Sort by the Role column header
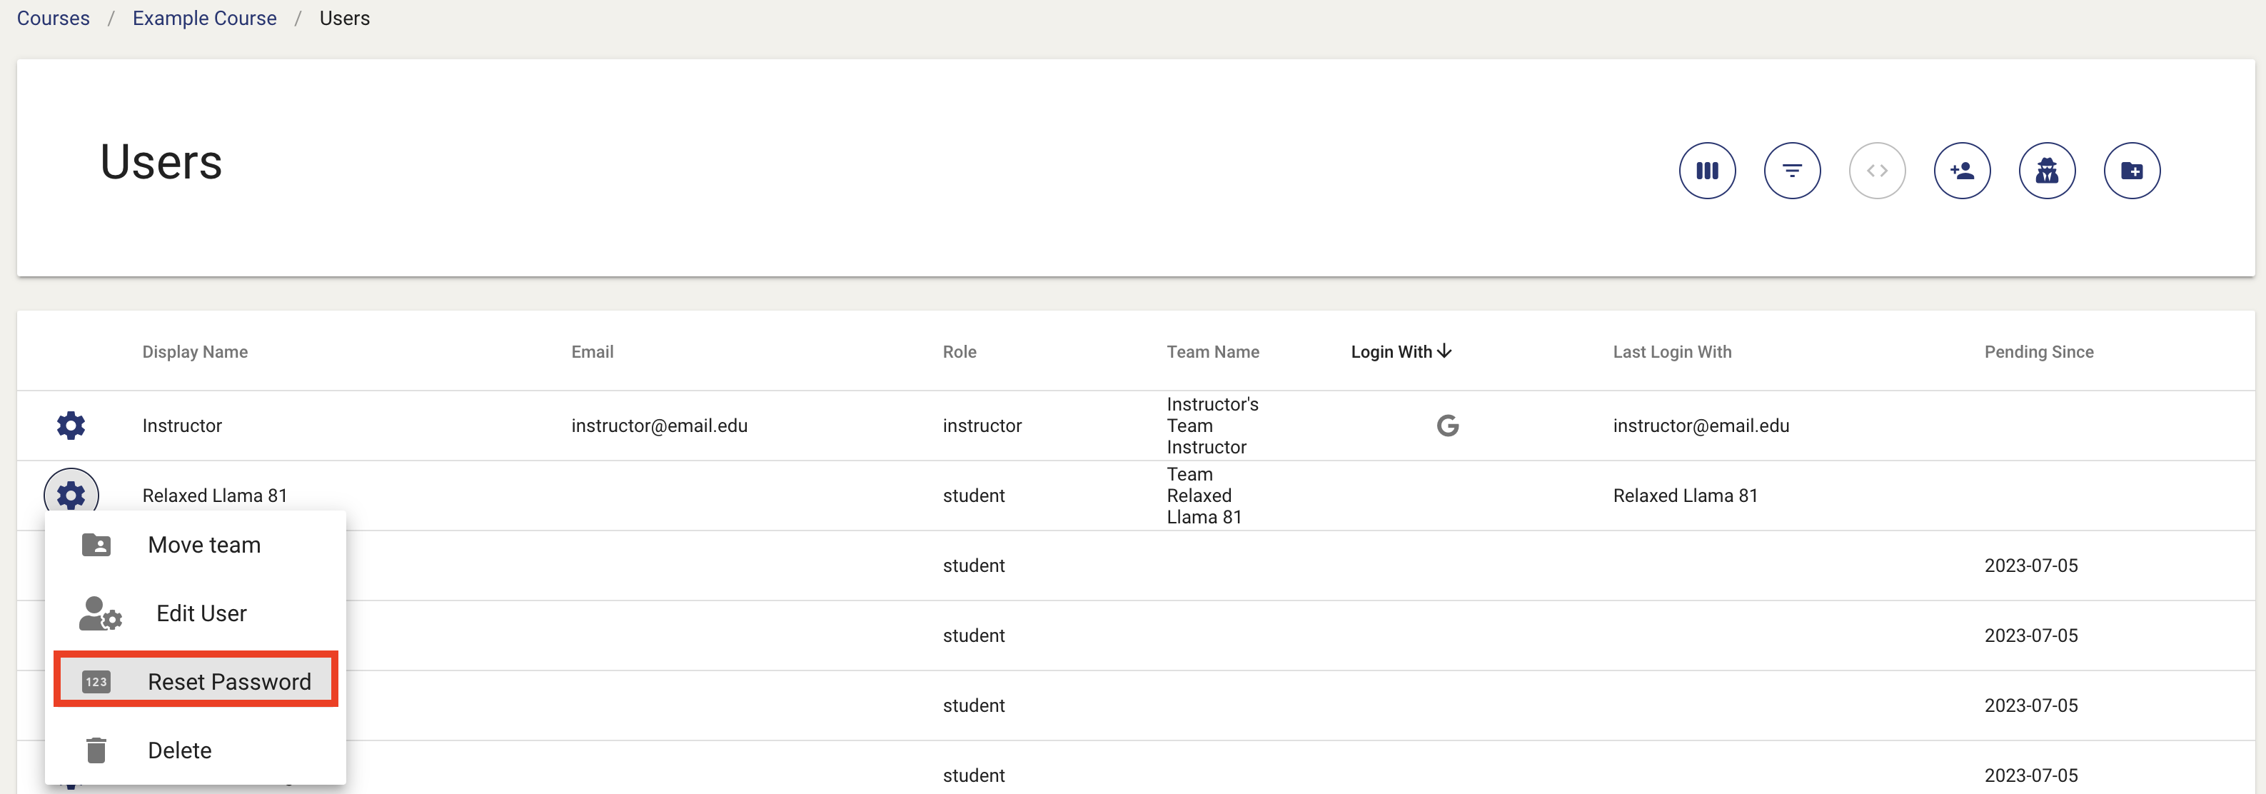The height and width of the screenshot is (794, 2266). tap(959, 352)
